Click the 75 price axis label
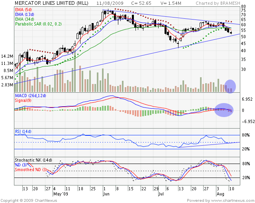Image resolution: width=255 pixels, height=203 pixels. pyautogui.click(x=243, y=11)
